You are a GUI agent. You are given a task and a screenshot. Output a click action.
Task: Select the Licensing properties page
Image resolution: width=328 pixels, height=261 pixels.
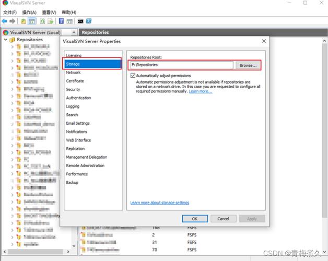coord(74,55)
